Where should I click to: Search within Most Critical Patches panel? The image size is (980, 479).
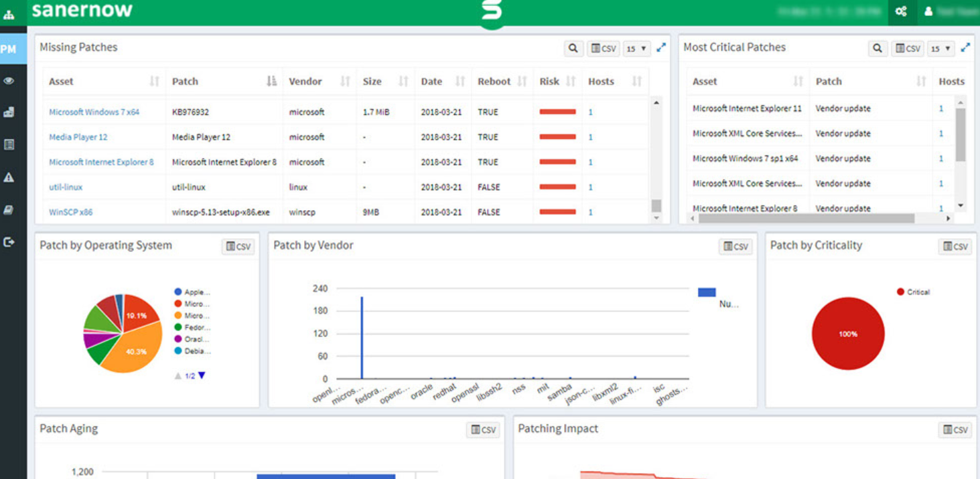pyautogui.click(x=878, y=48)
